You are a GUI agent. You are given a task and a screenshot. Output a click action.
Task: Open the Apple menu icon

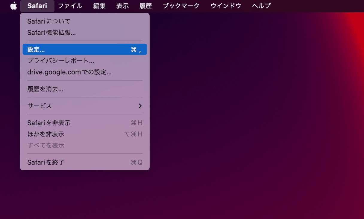pyautogui.click(x=14, y=6)
